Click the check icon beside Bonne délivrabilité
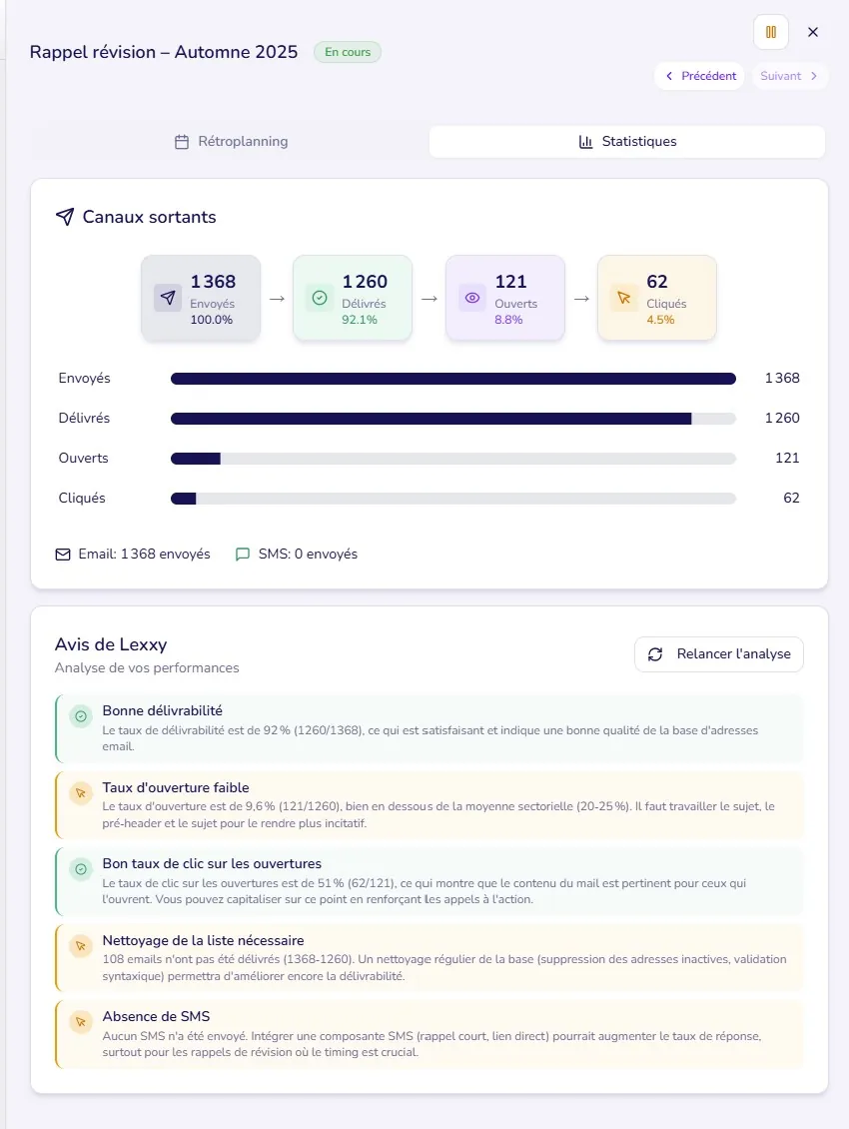This screenshot has height=1129, width=849. 81,716
